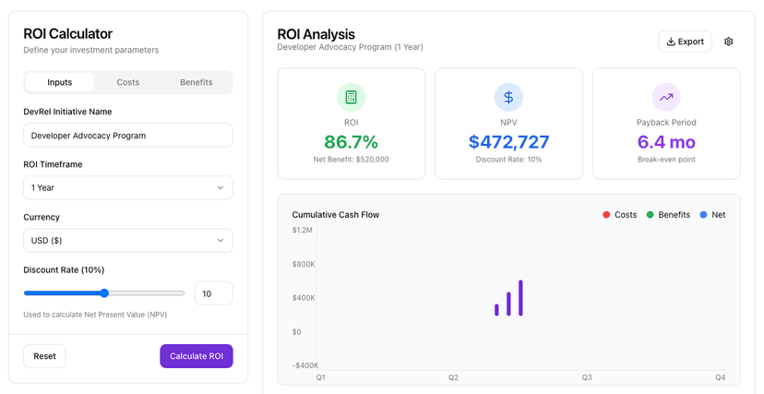764x394 pixels.
Task: Switch to the Costs tab
Action: coord(128,82)
